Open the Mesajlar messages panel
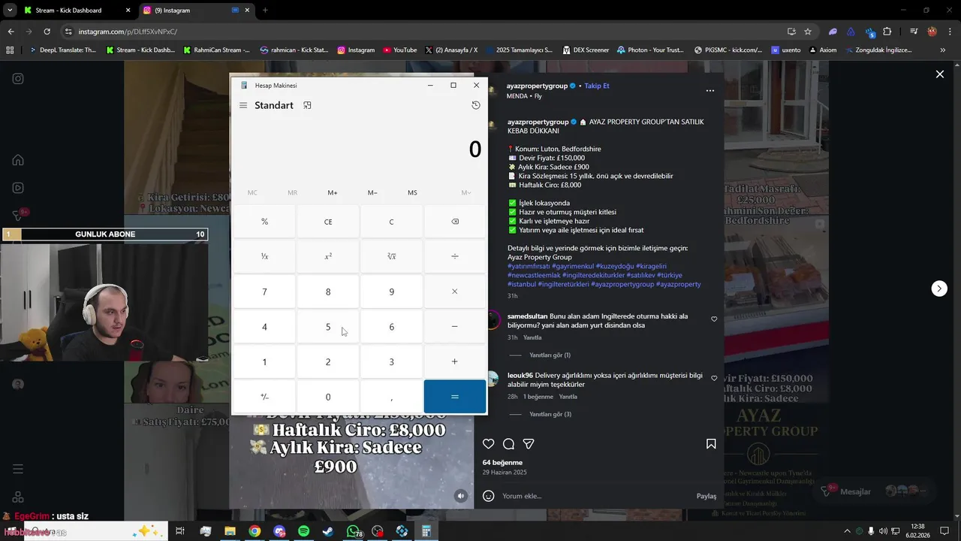961x541 pixels. tap(855, 491)
